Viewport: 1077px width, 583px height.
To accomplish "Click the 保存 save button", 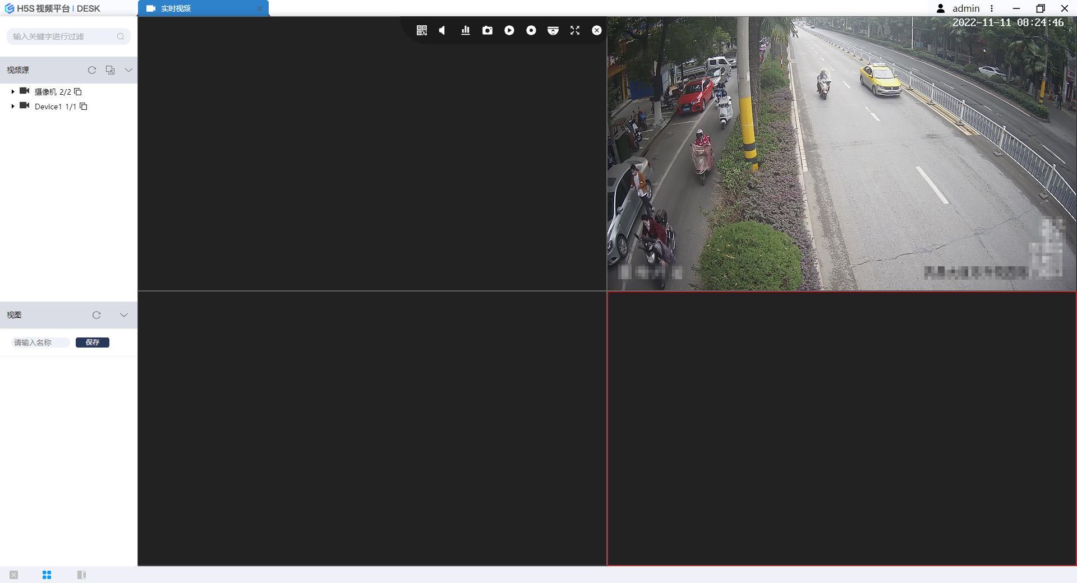I will [93, 343].
